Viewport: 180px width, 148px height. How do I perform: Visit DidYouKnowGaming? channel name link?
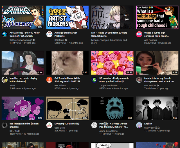[21, 40]
